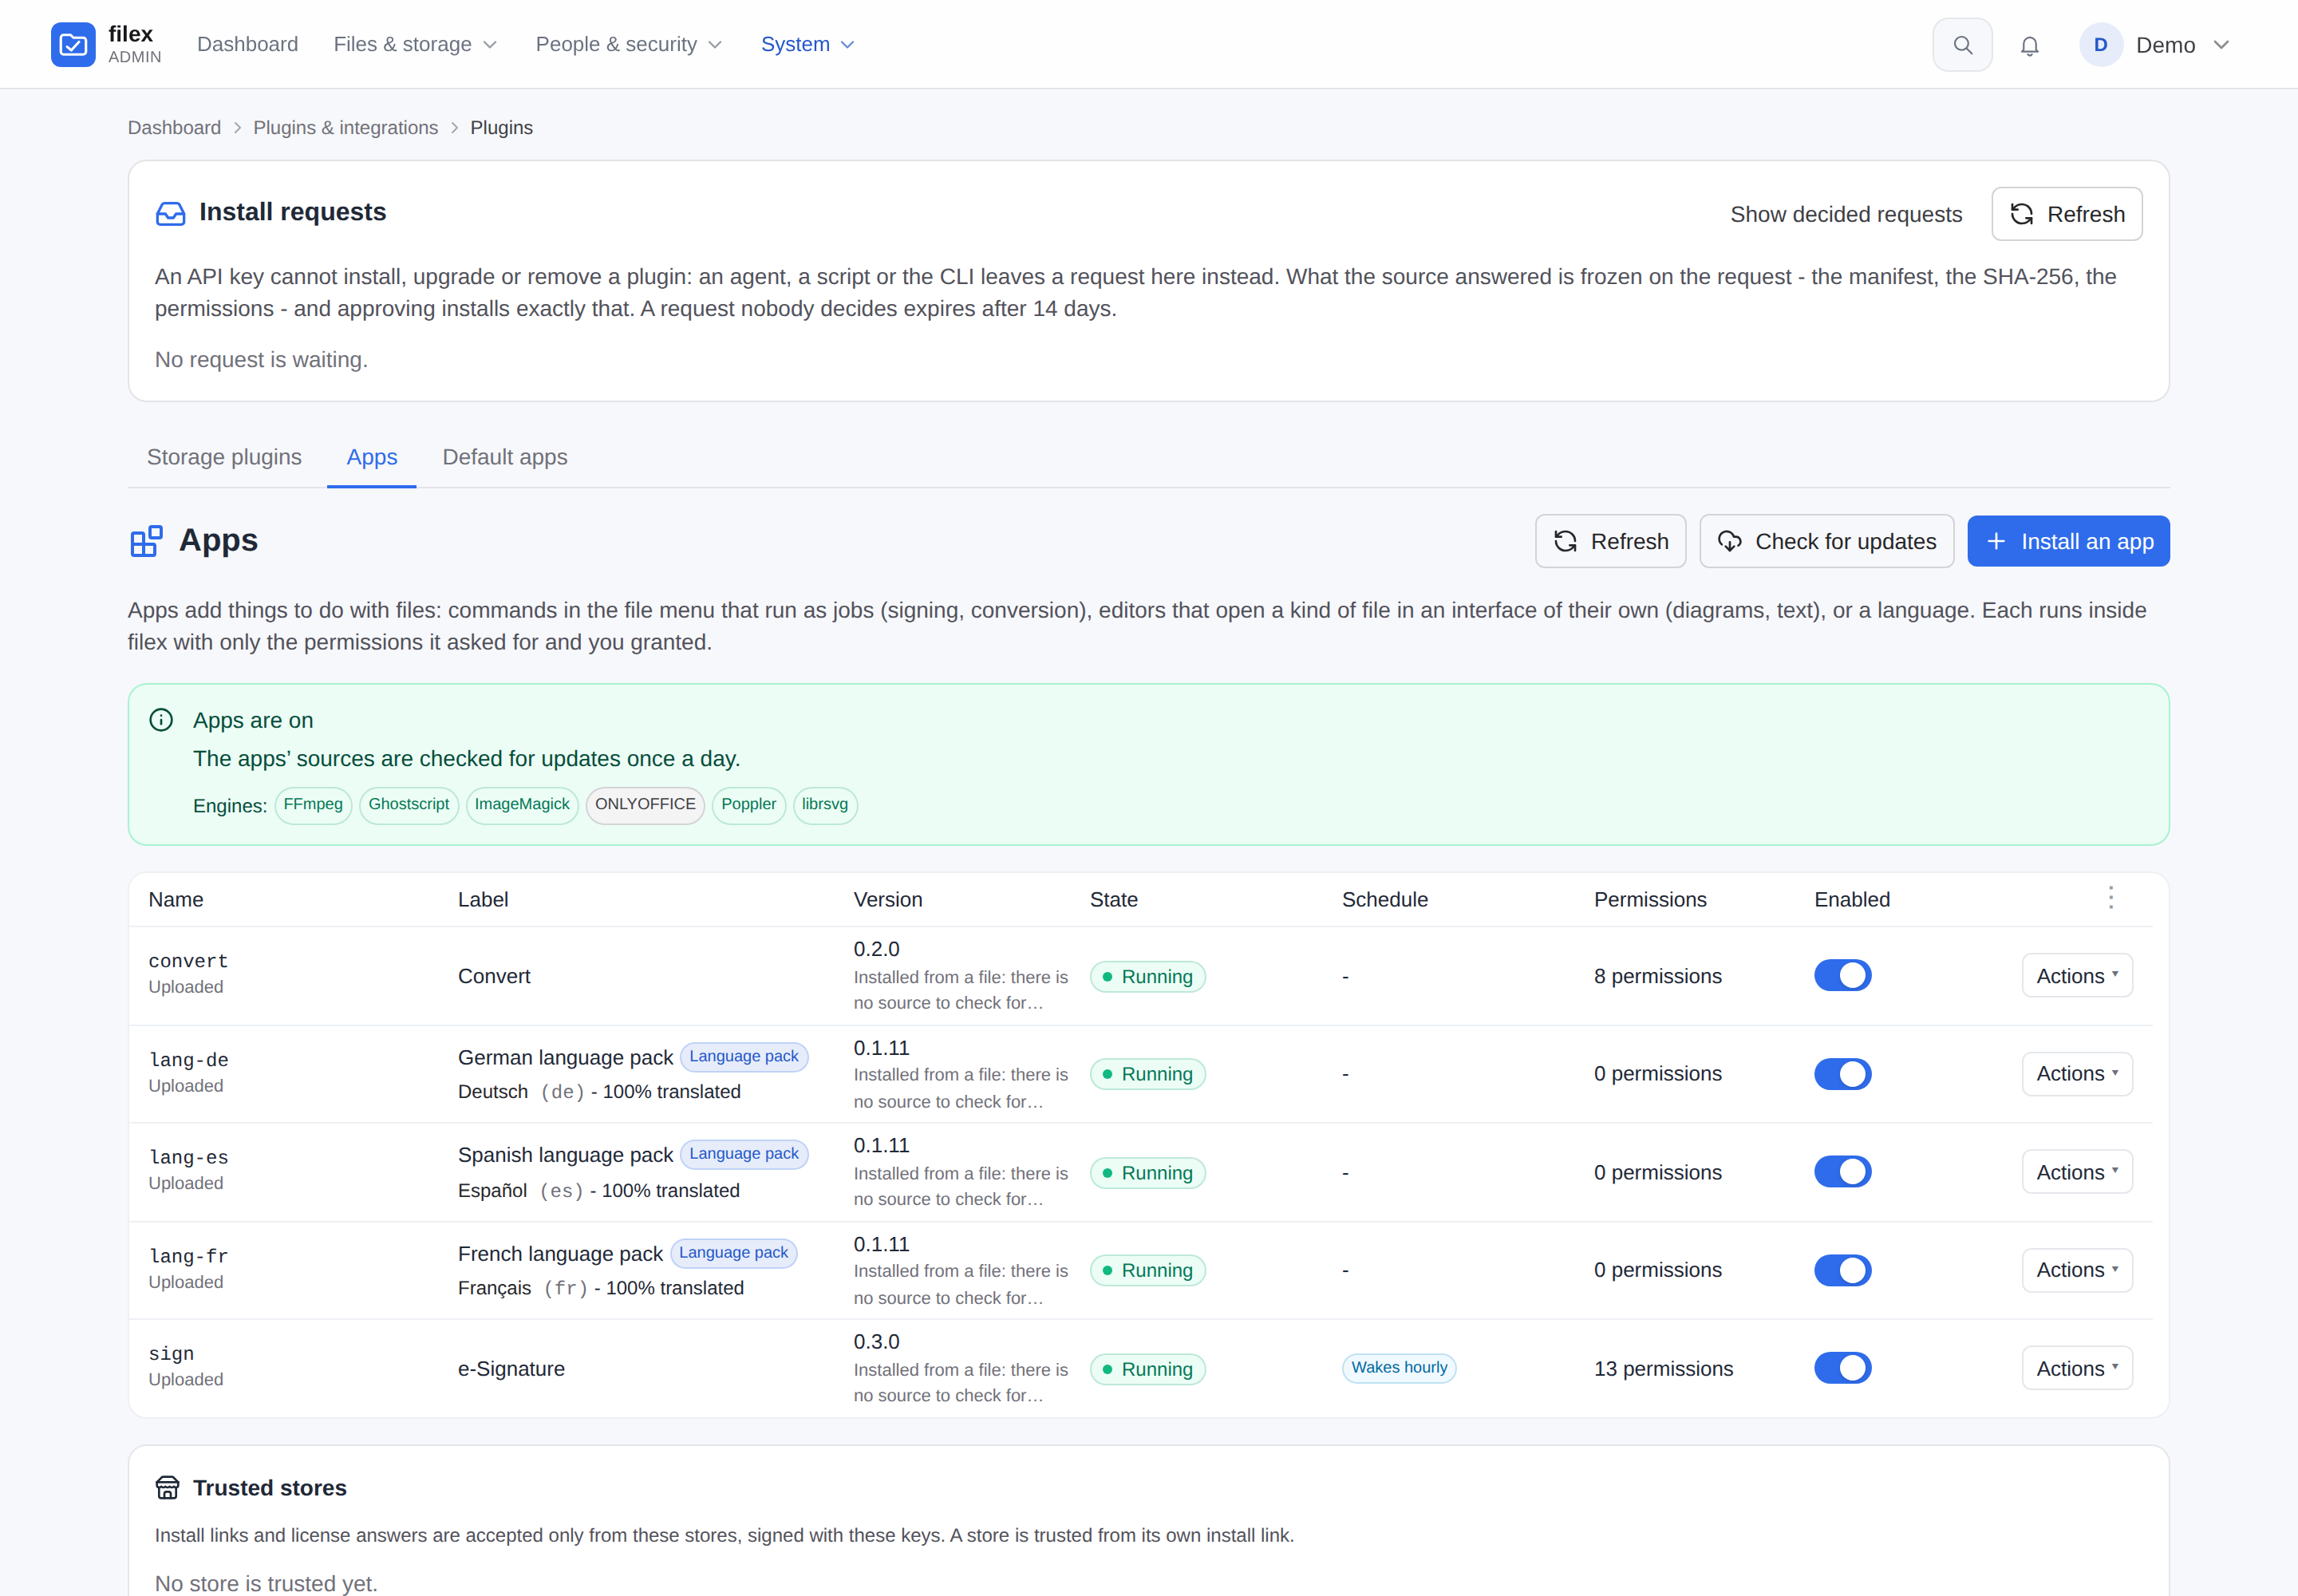Switch to the Storage plugins tab
This screenshot has height=1596, width=2298.
click(x=224, y=457)
